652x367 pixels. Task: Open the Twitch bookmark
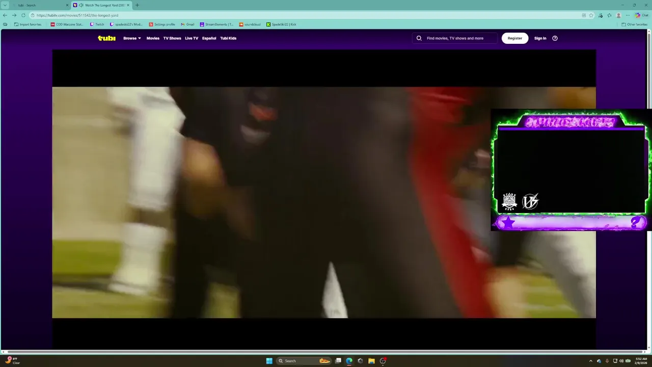[x=97, y=24]
